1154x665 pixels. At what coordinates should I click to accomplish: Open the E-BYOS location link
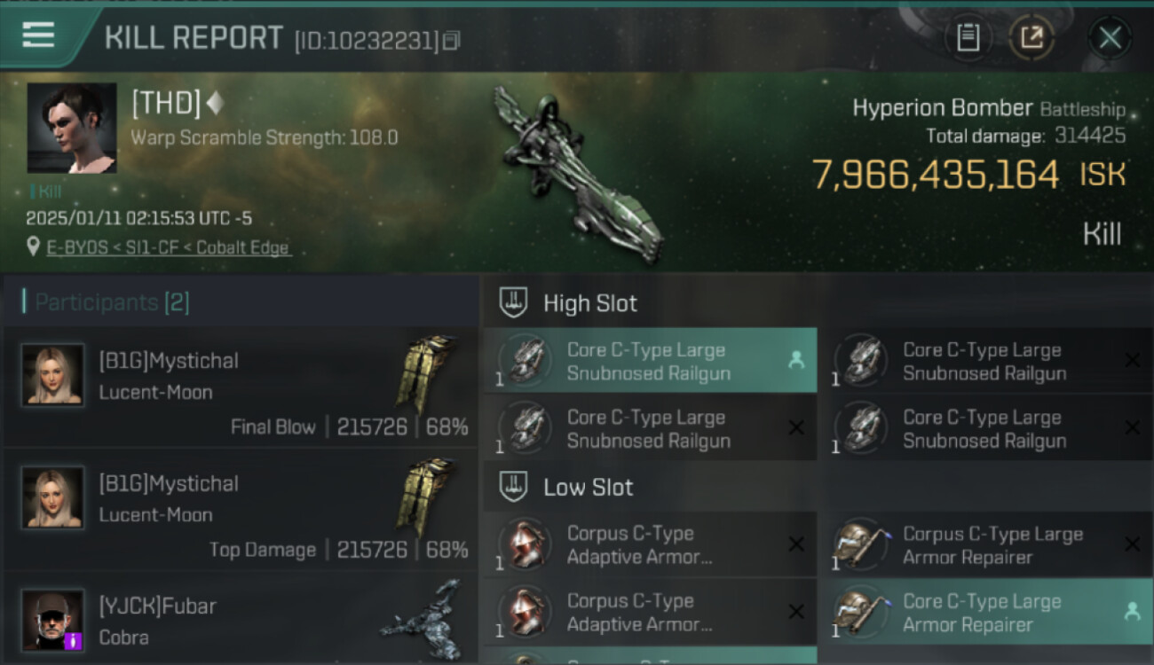click(169, 248)
